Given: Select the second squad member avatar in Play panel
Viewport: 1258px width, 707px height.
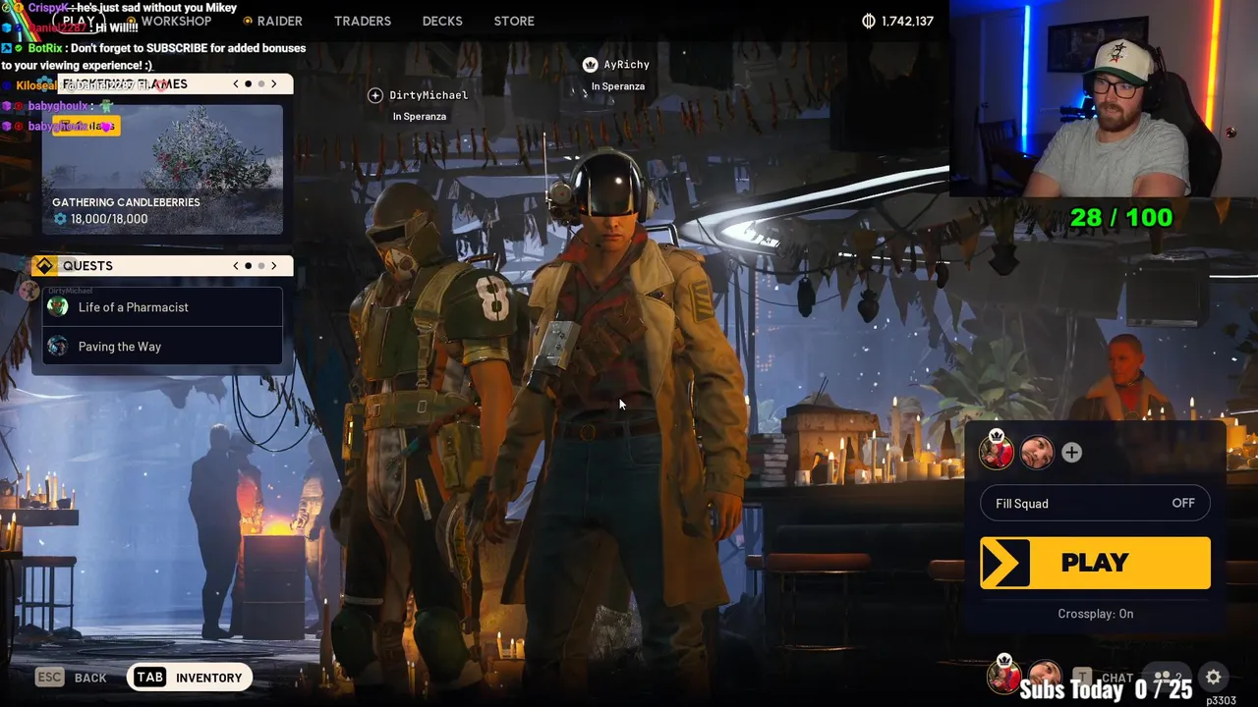Looking at the screenshot, I should pyautogui.click(x=1037, y=452).
